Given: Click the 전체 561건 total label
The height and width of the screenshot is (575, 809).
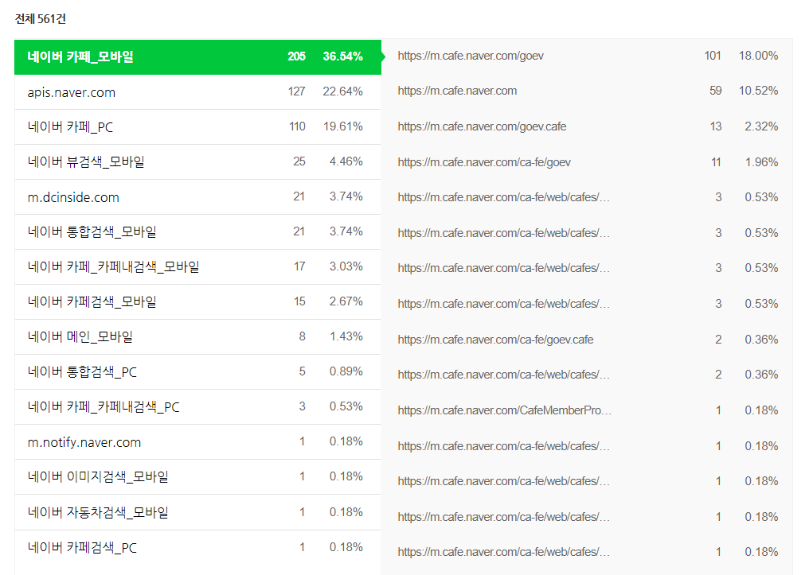Looking at the screenshot, I should coord(41,19).
